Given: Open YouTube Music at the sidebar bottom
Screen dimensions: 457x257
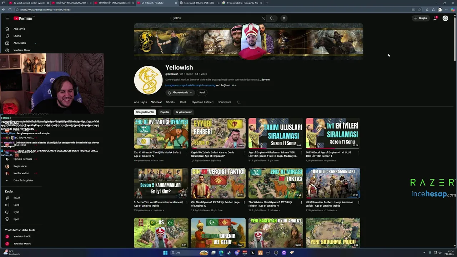Looking at the screenshot, I should [x=22, y=243].
